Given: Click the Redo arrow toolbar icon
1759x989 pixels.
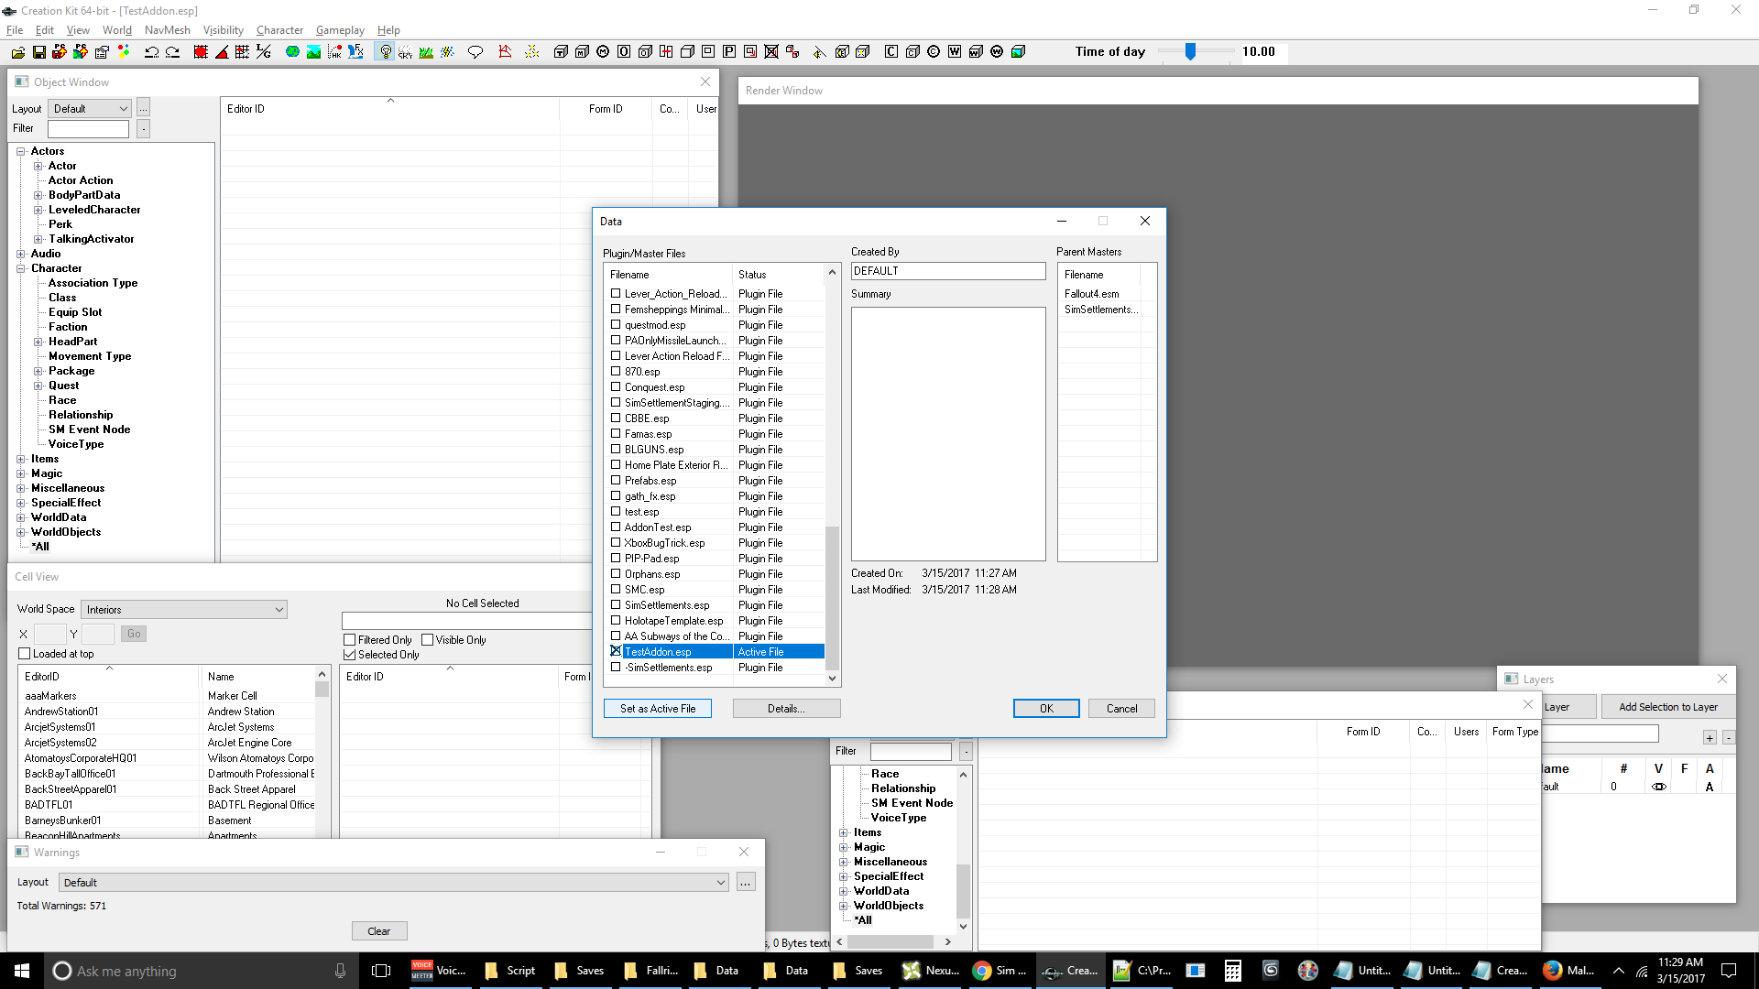Looking at the screenshot, I should point(172,52).
